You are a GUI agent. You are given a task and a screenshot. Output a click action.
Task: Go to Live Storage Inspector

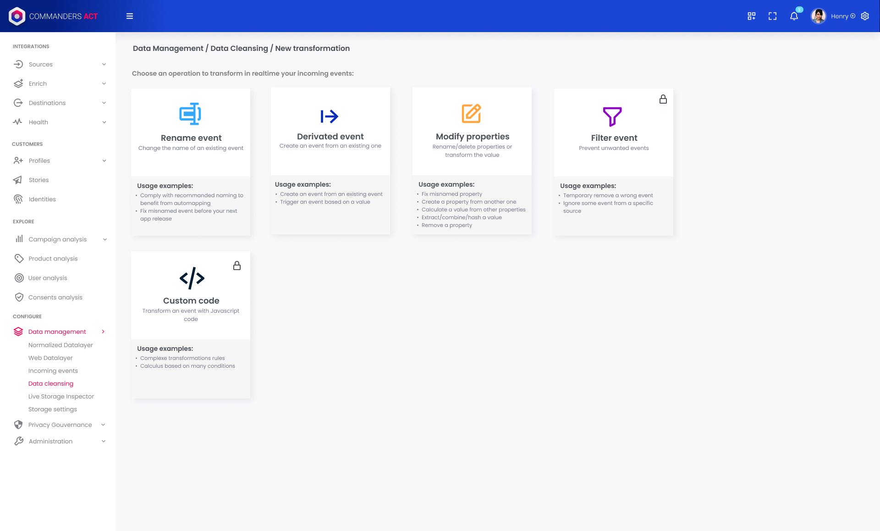(x=61, y=396)
